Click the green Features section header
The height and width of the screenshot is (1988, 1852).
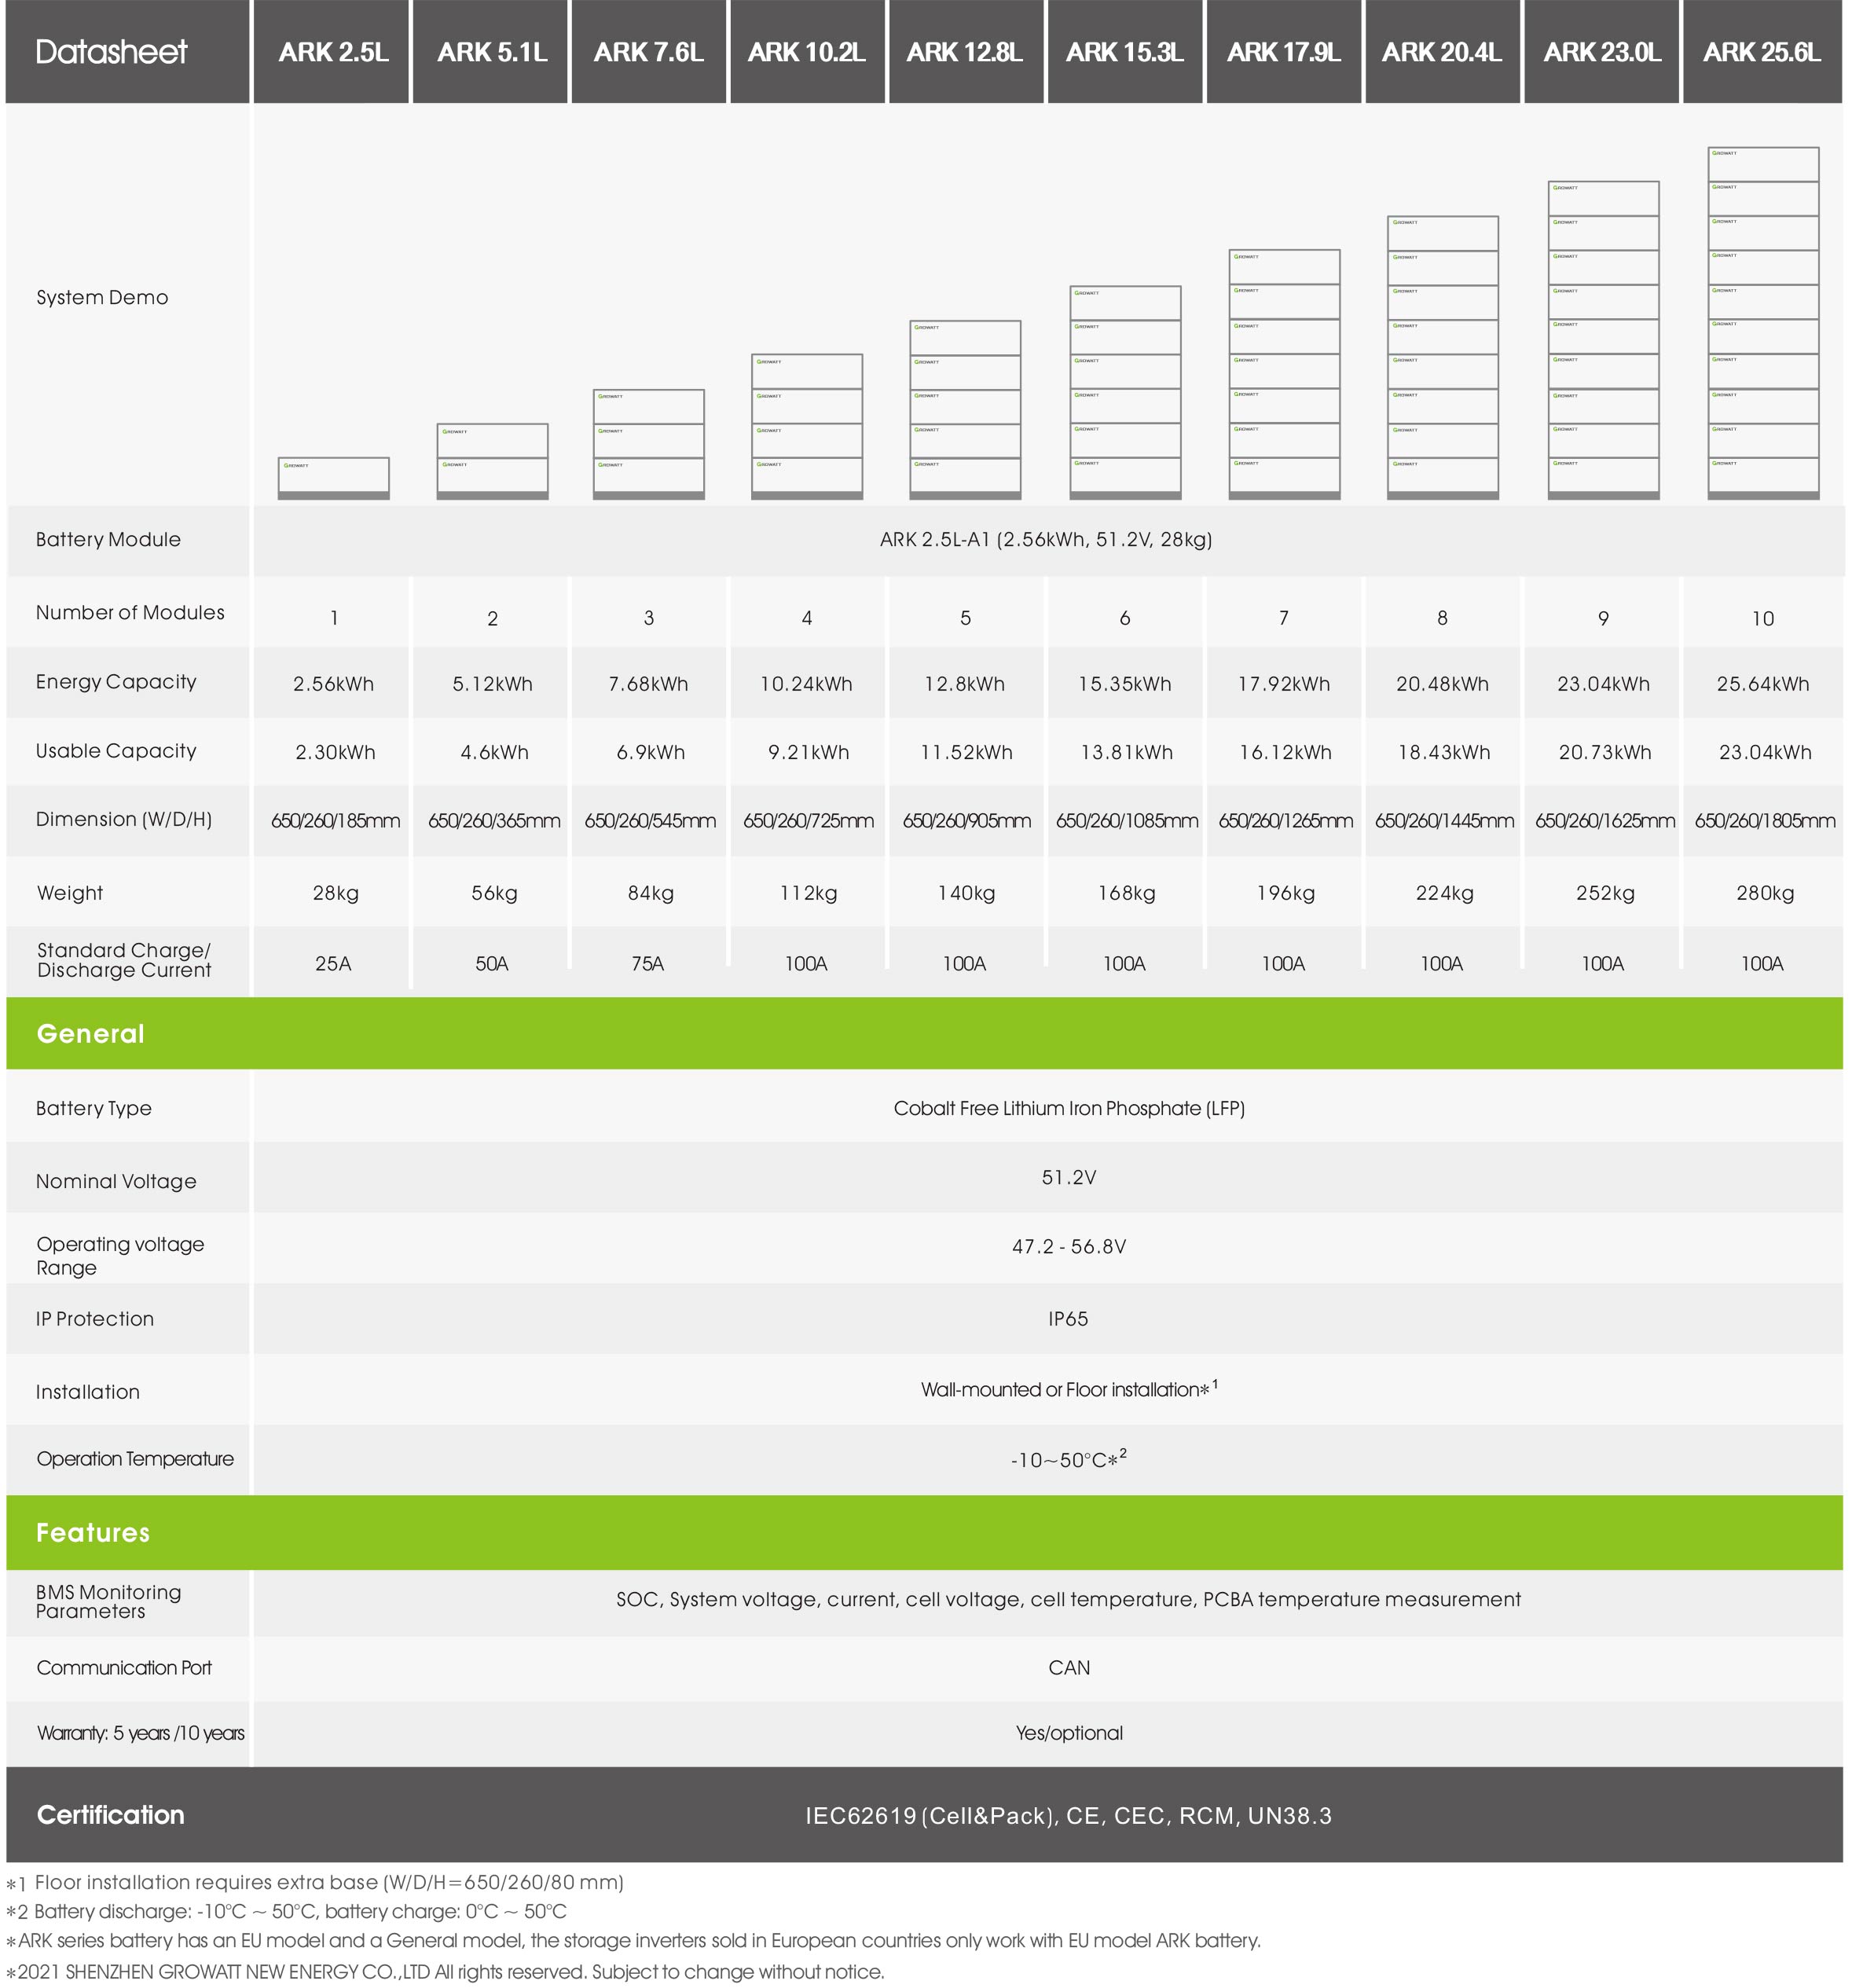[93, 1532]
